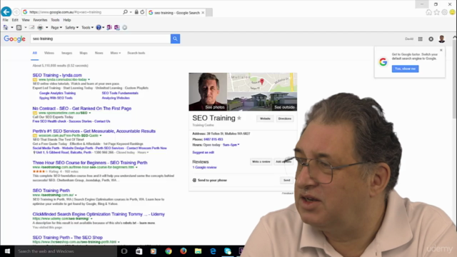Open the Favorites menu
This screenshot has width=457, height=257.
click(40, 20)
